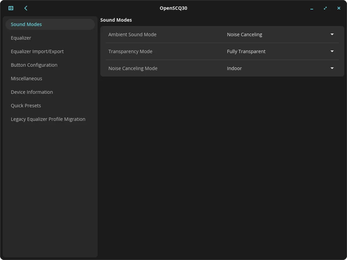Open the Ambient Sound Mode dropdown
The height and width of the screenshot is (260, 347).
[x=280, y=35]
